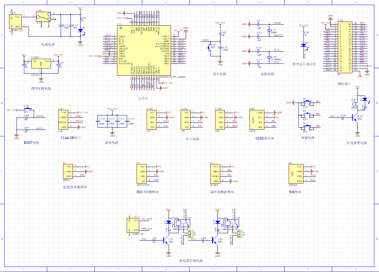This screenshot has width=379, height=272.
Task: Select the S_H1 J-Link header block
Action: pos(63,120)
